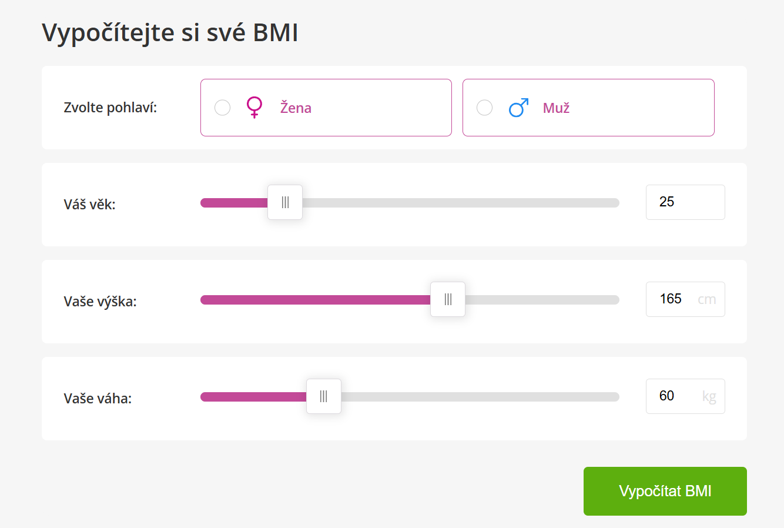
Task: Click the age input field showing 25
Action: (685, 202)
